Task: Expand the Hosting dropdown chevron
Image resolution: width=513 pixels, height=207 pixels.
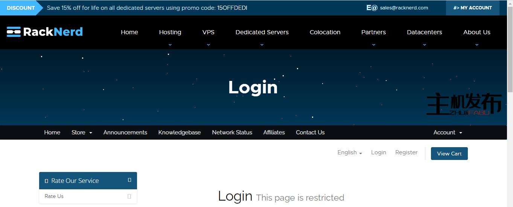Action: tap(170, 44)
